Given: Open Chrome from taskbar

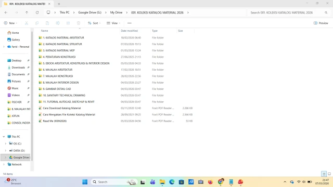Looking at the screenshot, I should click(x=221, y=182).
